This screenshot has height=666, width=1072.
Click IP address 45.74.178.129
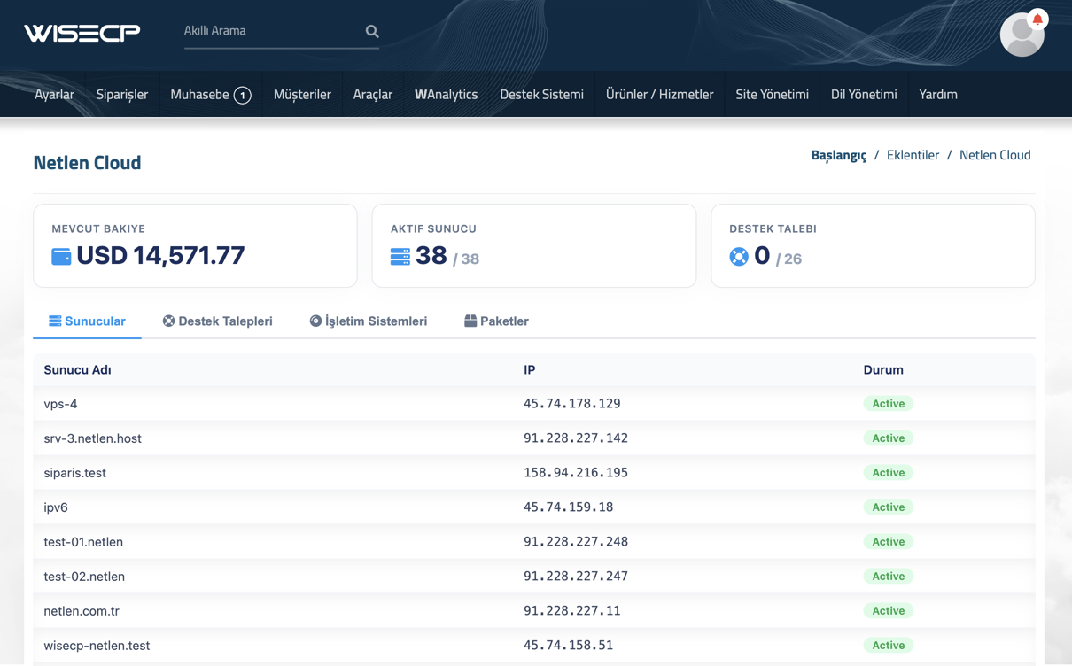[572, 404]
